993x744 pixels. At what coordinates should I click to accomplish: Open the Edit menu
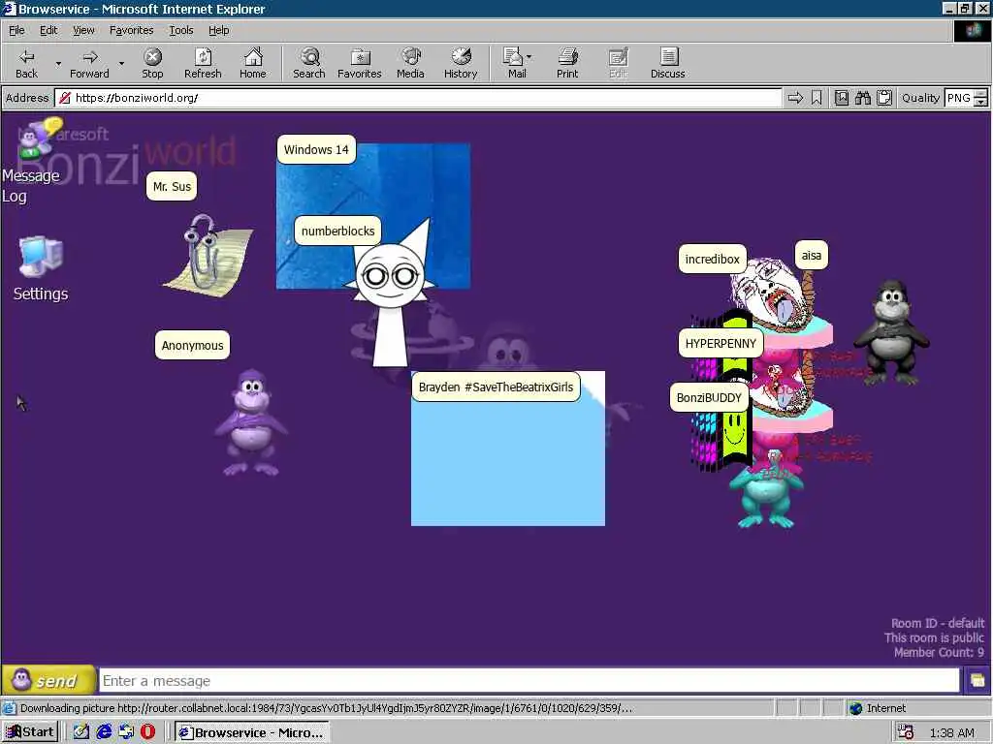(x=48, y=30)
